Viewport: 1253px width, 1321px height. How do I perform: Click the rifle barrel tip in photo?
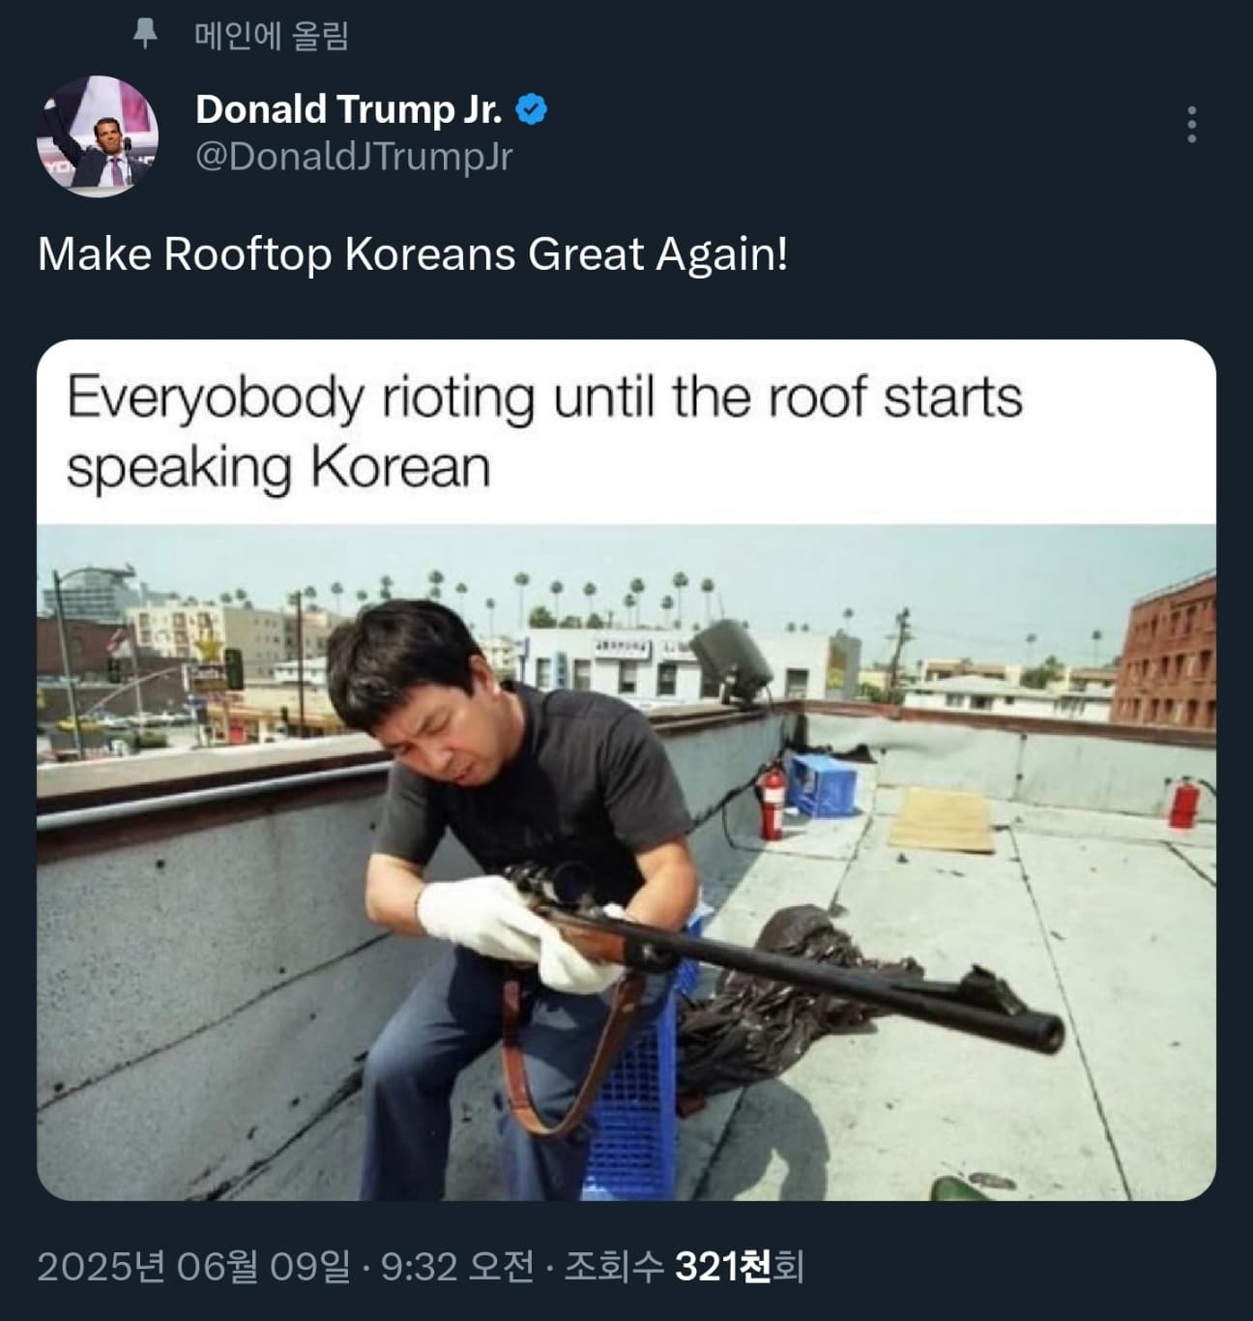tap(1041, 1030)
